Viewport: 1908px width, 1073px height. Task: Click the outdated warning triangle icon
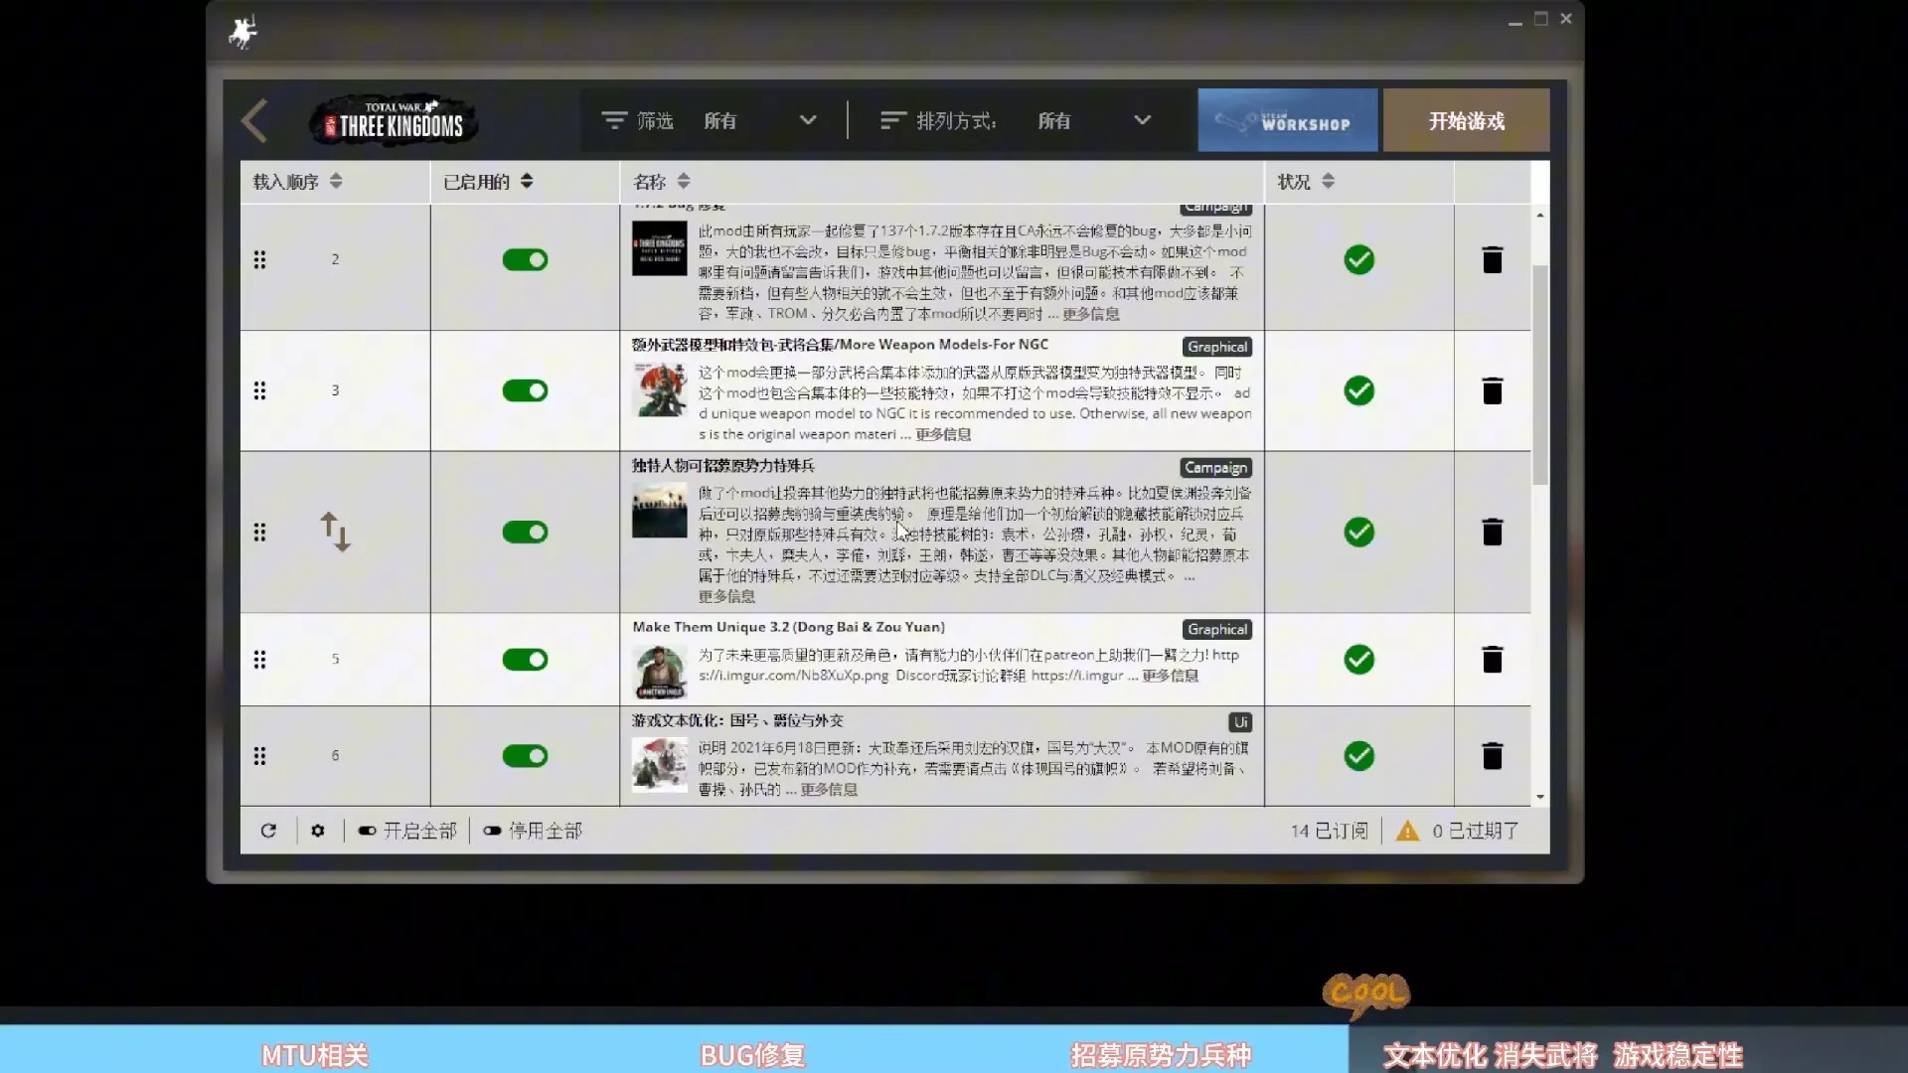click(x=1407, y=831)
